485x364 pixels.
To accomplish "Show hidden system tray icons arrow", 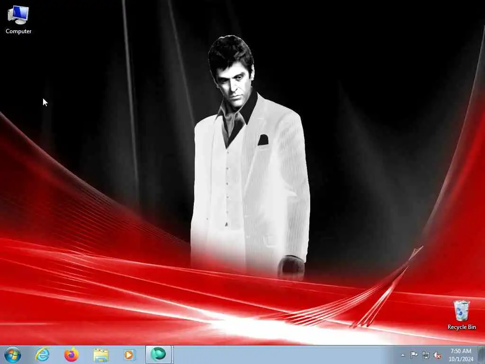I will [403, 355].
